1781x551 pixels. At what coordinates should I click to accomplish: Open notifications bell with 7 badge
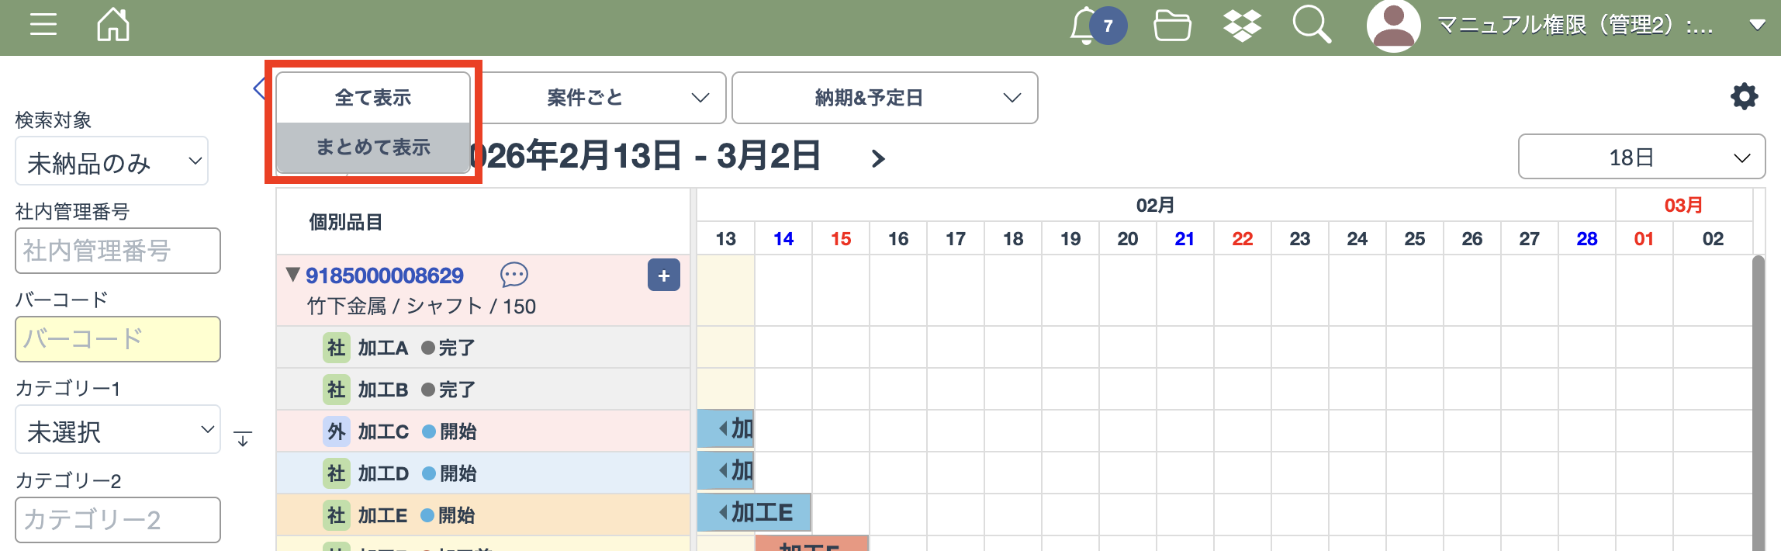click(1084, 26)
